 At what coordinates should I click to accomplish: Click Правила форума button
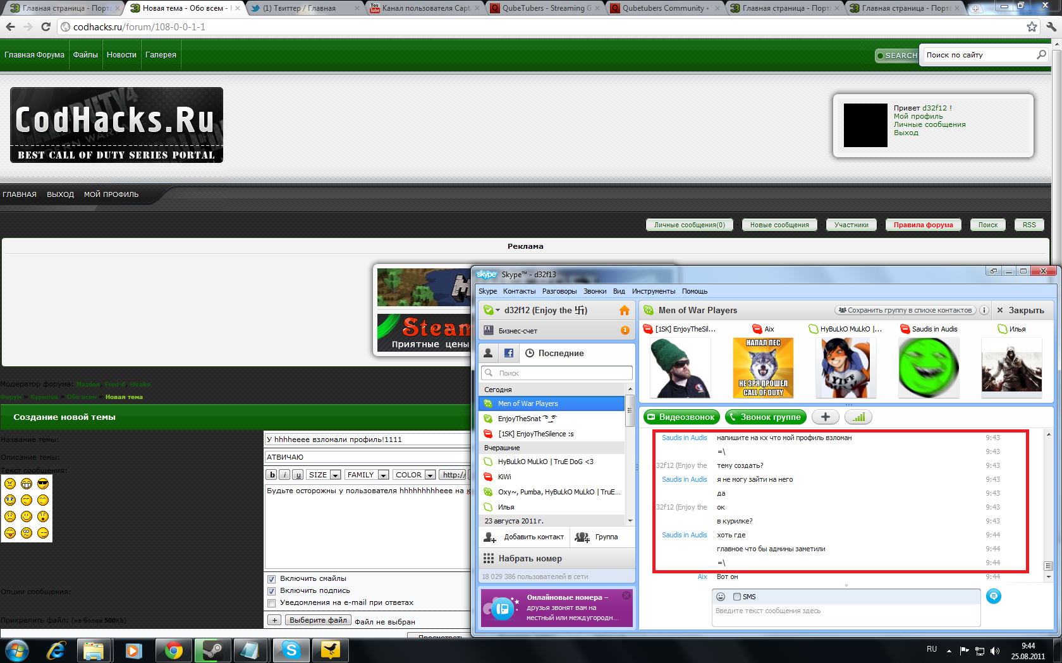923,225
